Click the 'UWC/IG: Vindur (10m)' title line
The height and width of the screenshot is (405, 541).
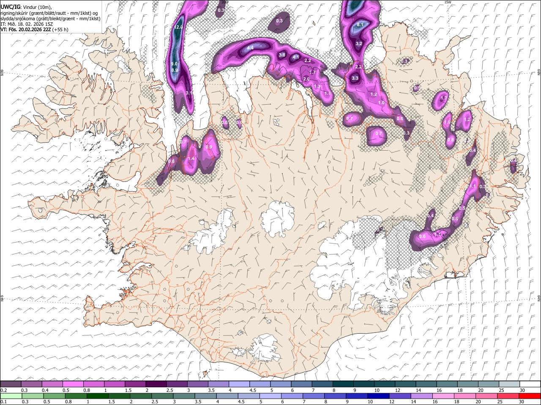tap(26, 7)
